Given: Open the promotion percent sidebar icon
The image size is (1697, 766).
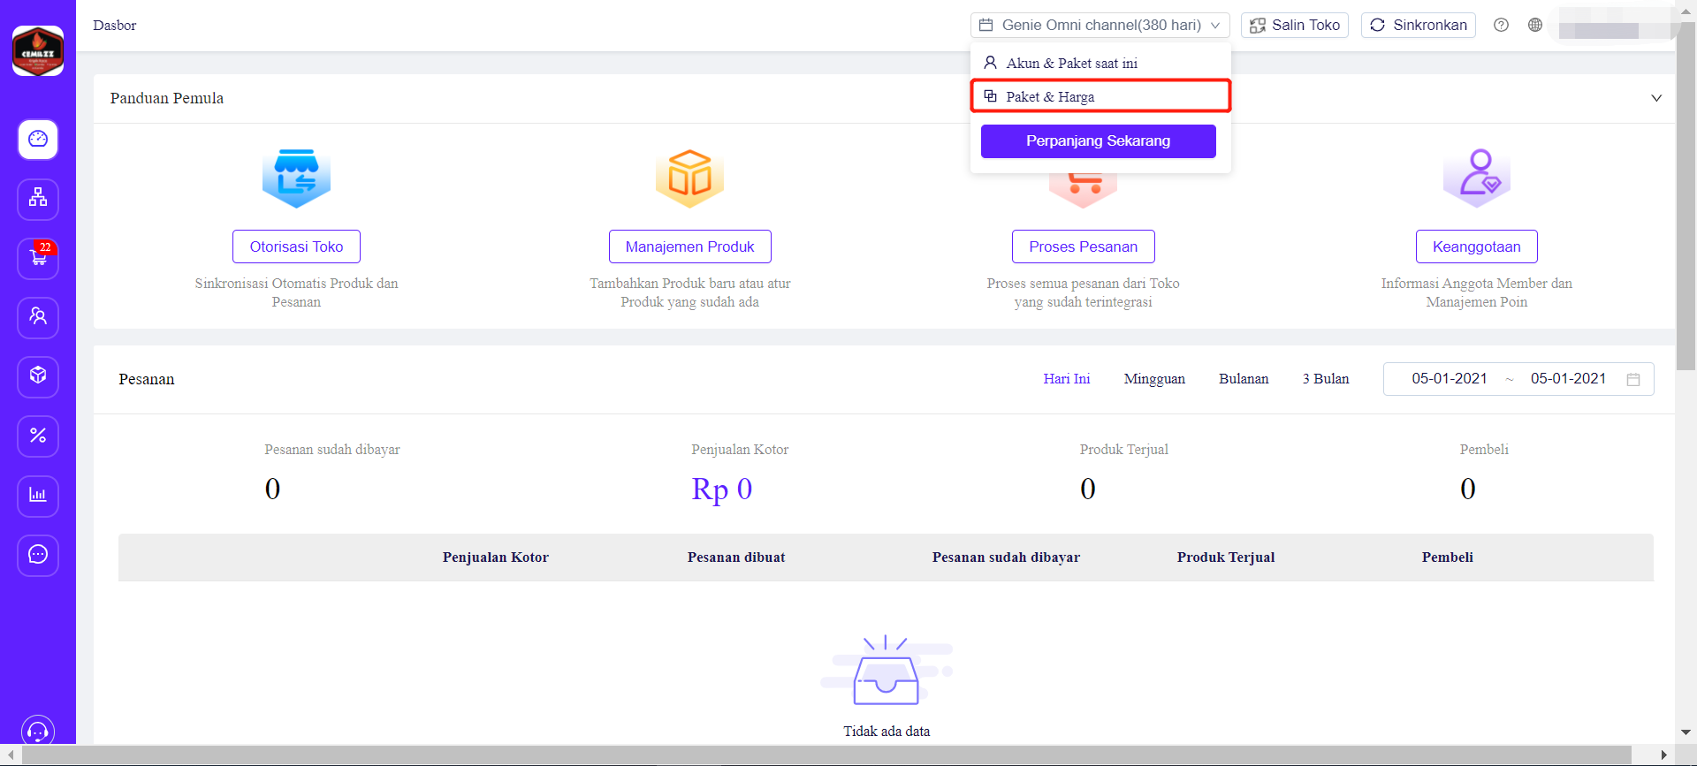Looking at the screenshot, I should [38, 436].
